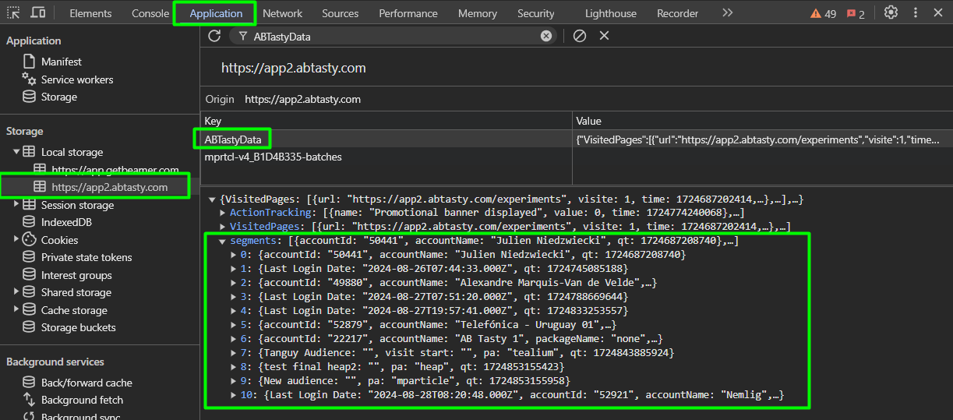Expand the Cookies node
The height and width of the screenshot is (420, 953).
pos(16,240)
